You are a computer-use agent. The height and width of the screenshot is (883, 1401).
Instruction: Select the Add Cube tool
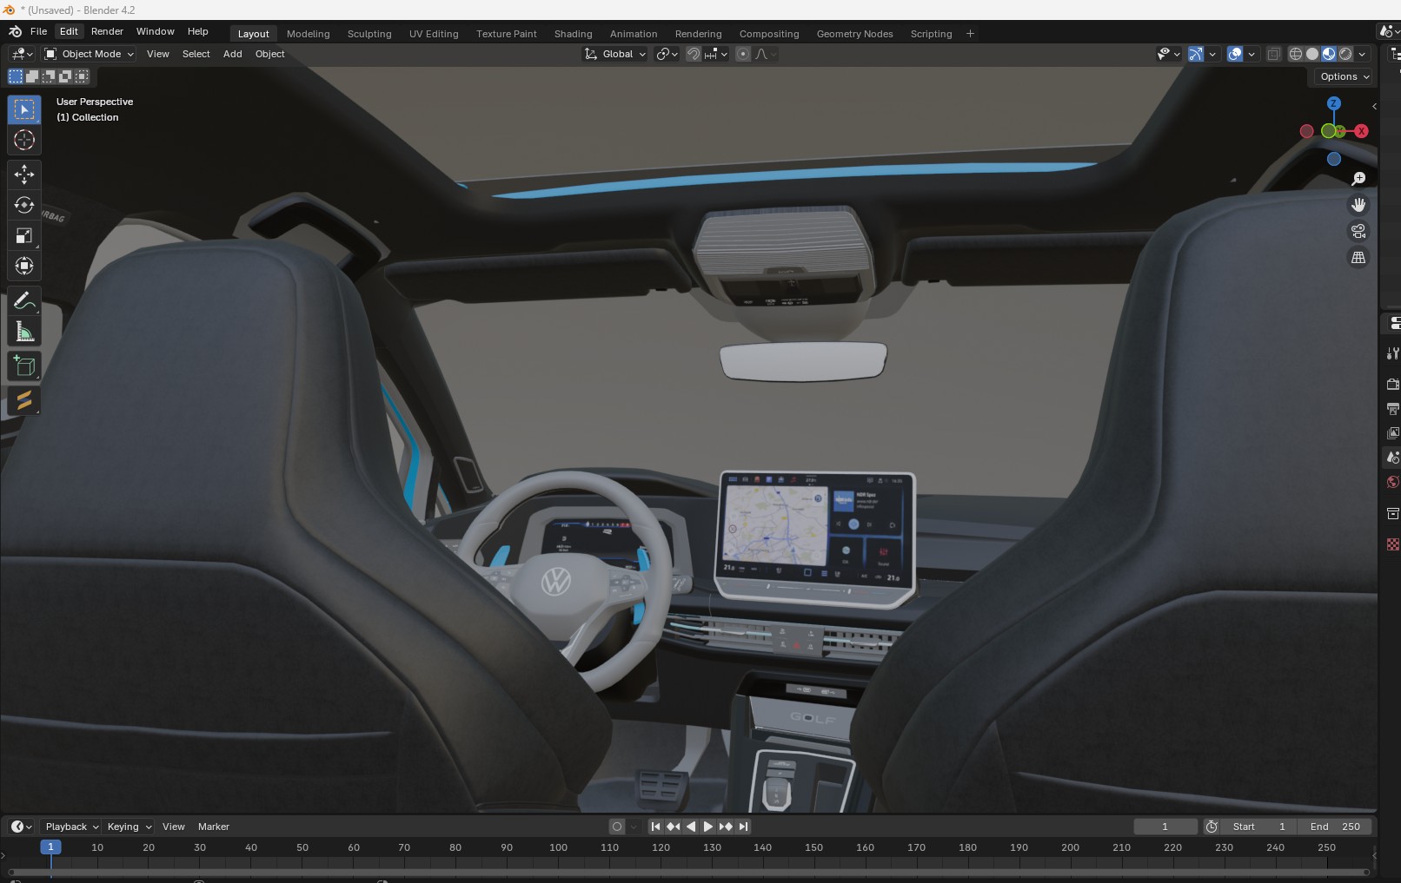point(23,366)
